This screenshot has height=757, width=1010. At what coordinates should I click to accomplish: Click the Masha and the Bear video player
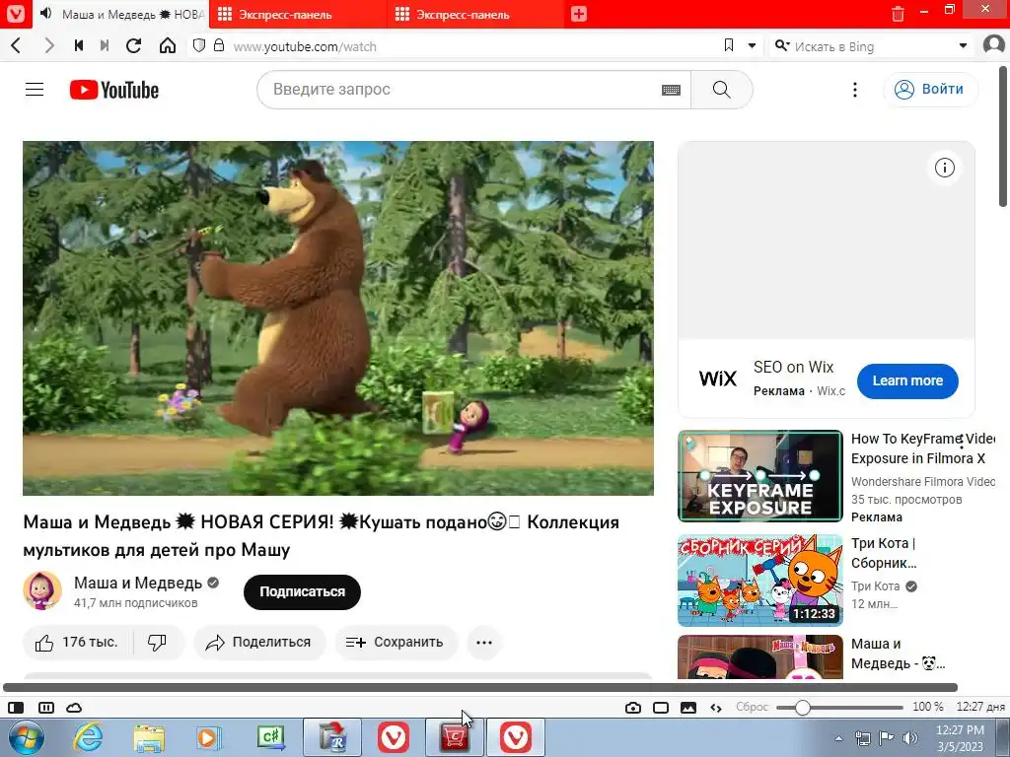tap(338, 318)
